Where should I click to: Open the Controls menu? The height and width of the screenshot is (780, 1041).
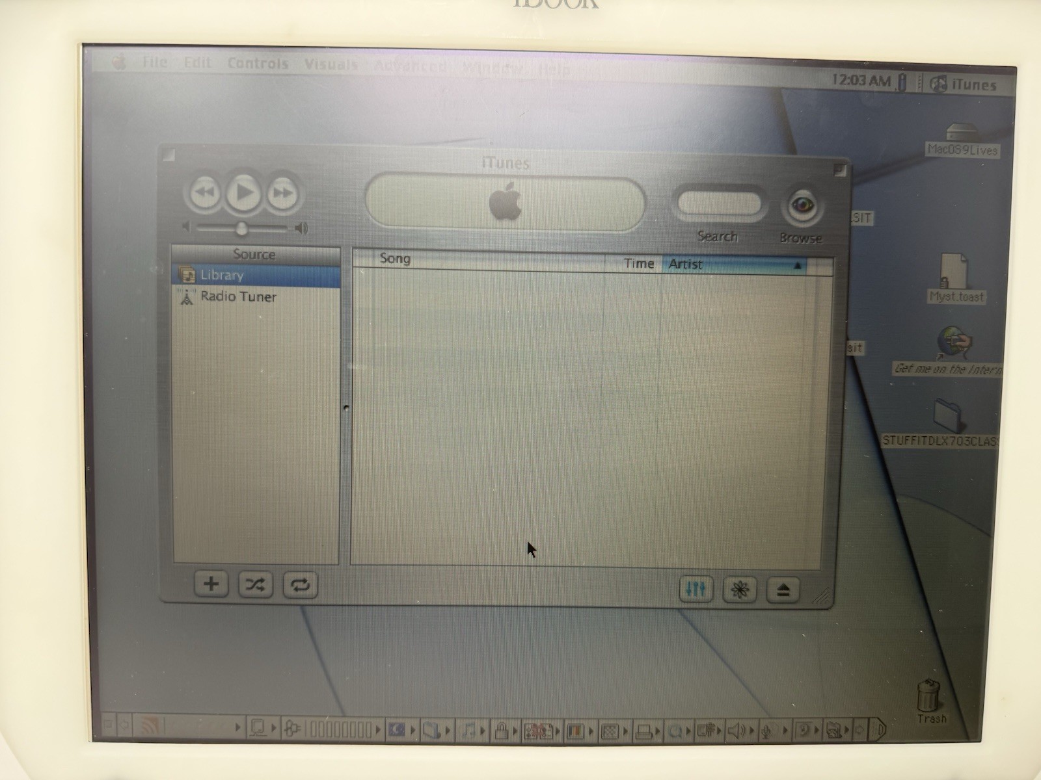click(x=258, y=64)
